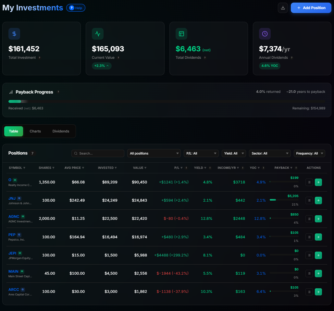The image size is (334, 311).
Task: Switch to the Charts tab
Action: point(35,131)
